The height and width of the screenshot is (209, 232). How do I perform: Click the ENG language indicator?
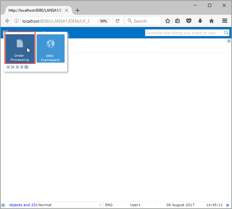pyautogui.click(x=109, y=205)
